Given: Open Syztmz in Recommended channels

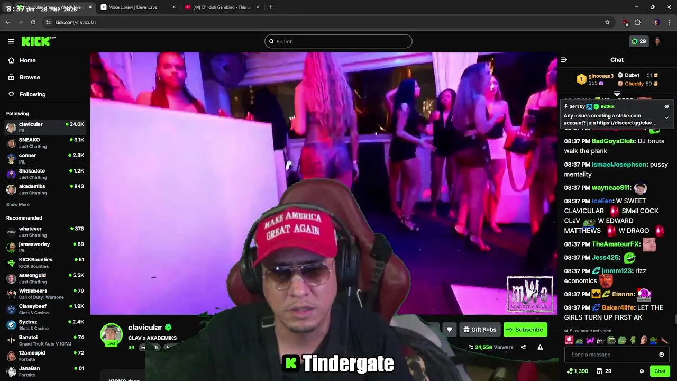Looking at the screenshot, I should click(45, 325).
